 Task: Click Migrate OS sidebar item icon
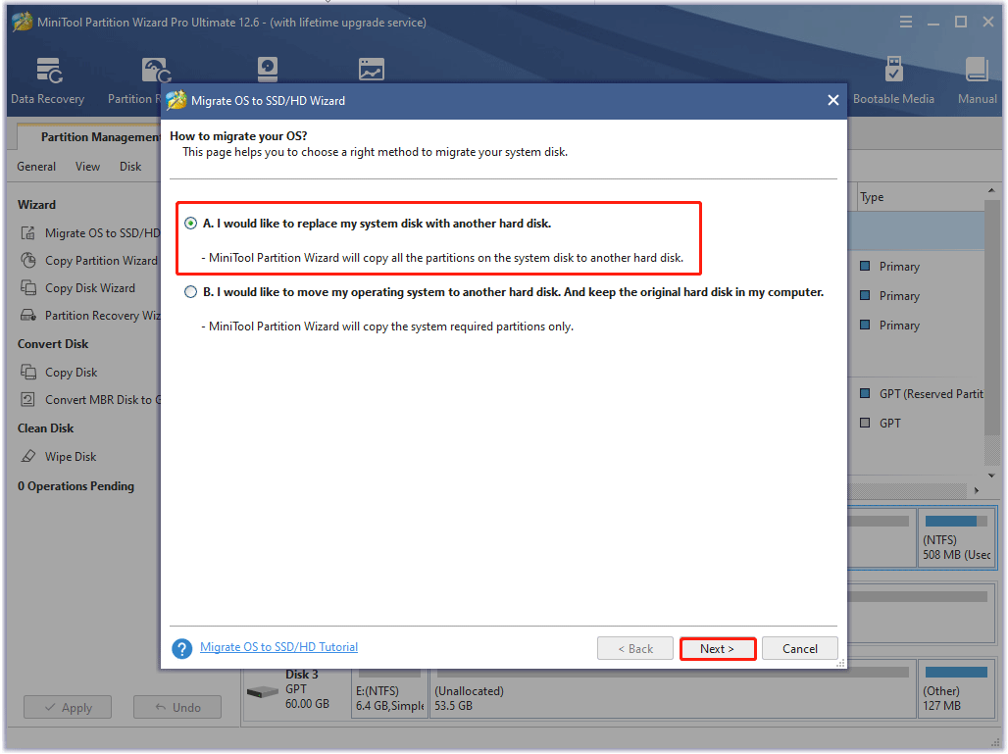(27, 232)
